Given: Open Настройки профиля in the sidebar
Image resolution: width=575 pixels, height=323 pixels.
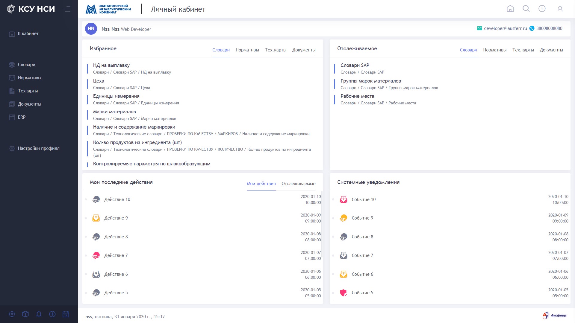Looking at the screenshot, I should pos(39,148).
